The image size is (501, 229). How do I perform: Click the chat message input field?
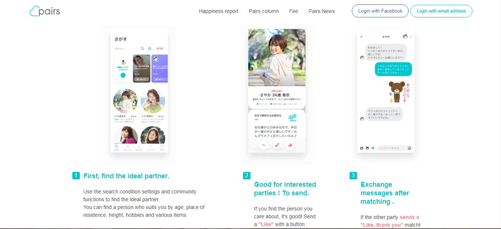pyautogui.click(x=391, y=148)
